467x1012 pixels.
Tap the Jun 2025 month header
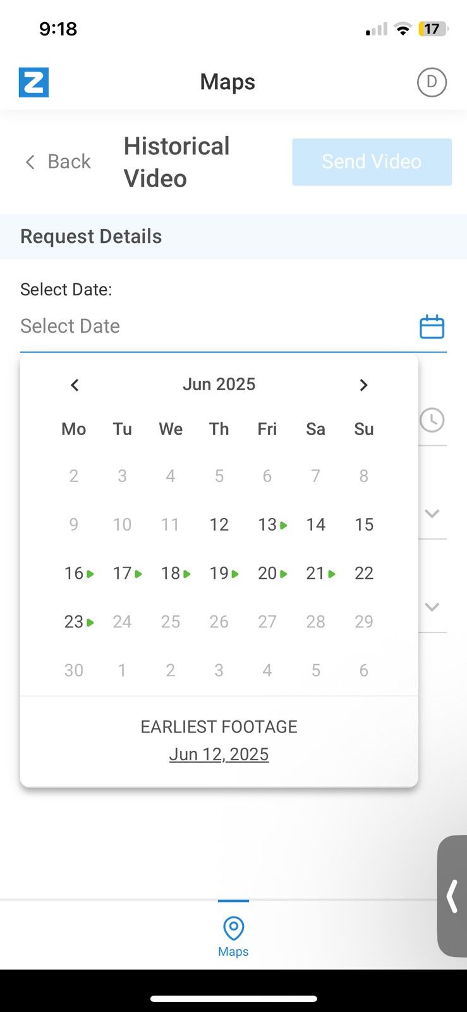click(x=219, y=385)
